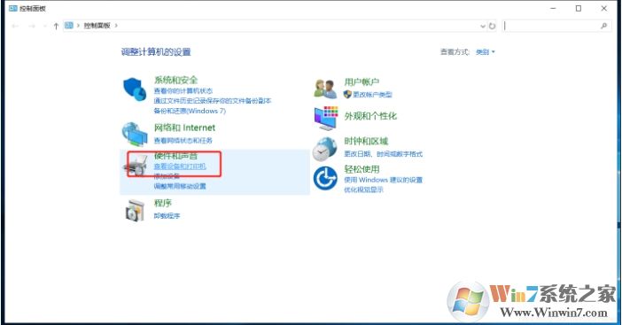Open the System and Security shield icon
The image size is (622, 325).
(x=135, y=89)
